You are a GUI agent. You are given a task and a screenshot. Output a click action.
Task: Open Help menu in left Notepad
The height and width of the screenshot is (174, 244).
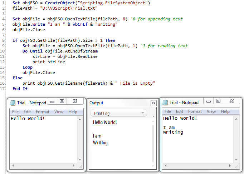pos(73,112)
